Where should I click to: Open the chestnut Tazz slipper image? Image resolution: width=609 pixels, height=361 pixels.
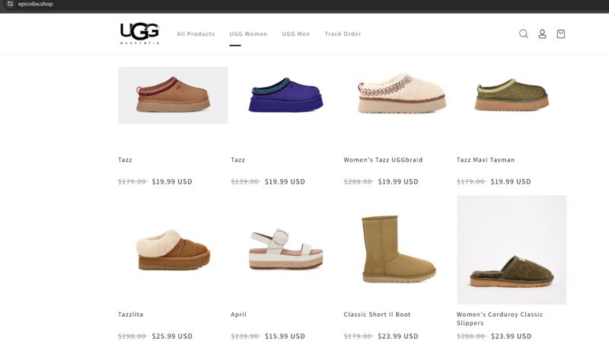coord(173,95)
